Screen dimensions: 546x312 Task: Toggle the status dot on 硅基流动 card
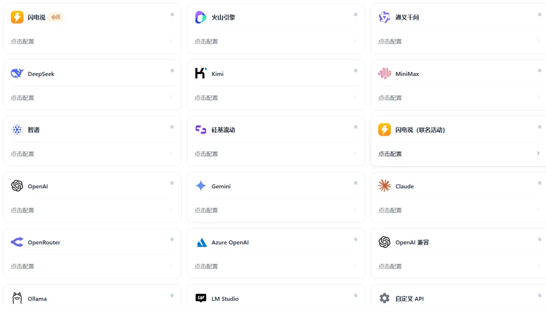pyautogui.click(x=355, y=127)
